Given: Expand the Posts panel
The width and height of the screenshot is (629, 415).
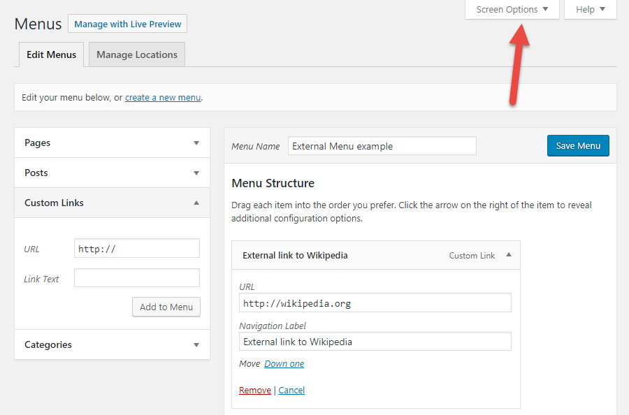Looking at the screenshot, I should point(112,173).
